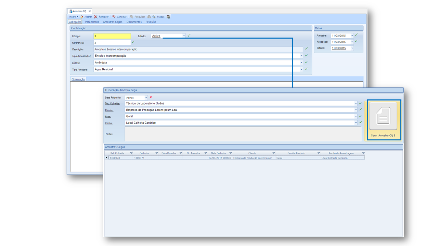Viewport: 438px width, 246px height.
Task: Click green check beside Tec. Colheita field
Action: [x=360, y=103]
